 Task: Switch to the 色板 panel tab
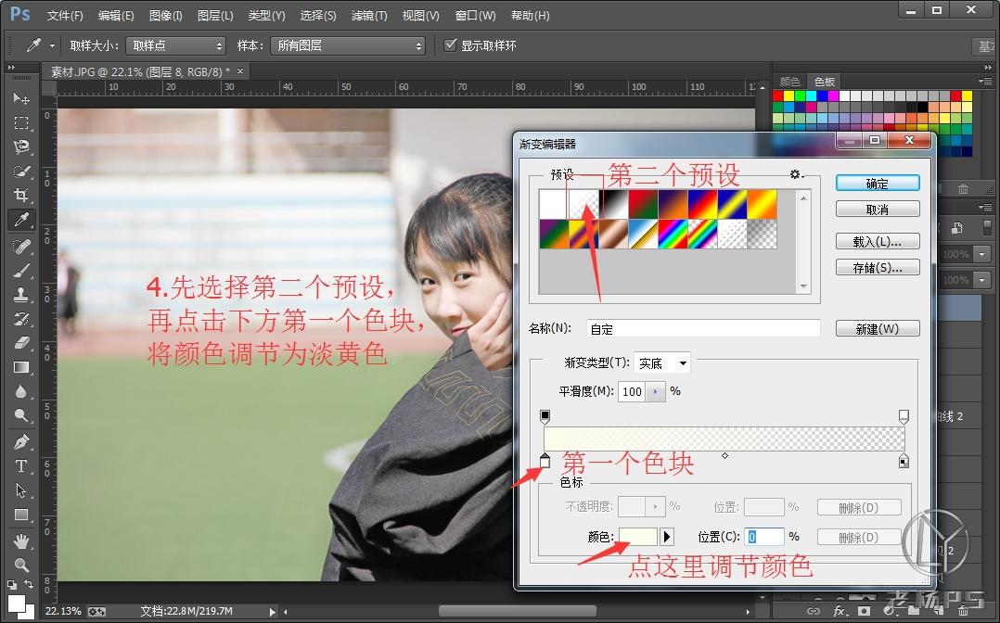(824, 82)
